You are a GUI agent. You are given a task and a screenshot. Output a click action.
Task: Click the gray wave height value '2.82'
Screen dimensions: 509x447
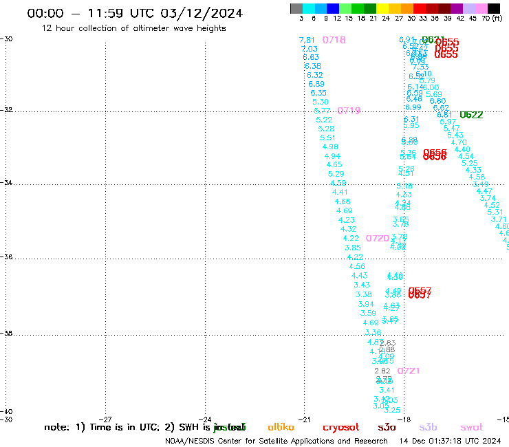pos(382,371)
